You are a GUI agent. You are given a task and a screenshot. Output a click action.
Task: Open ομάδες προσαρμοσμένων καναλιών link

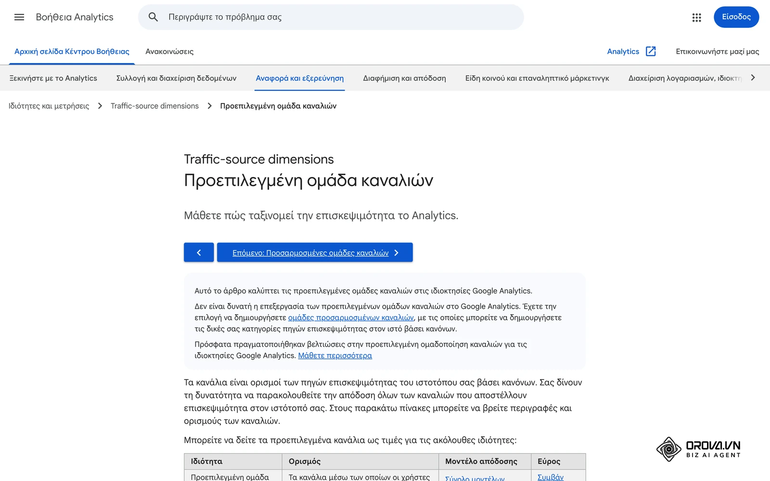click(x=351, y=317)
